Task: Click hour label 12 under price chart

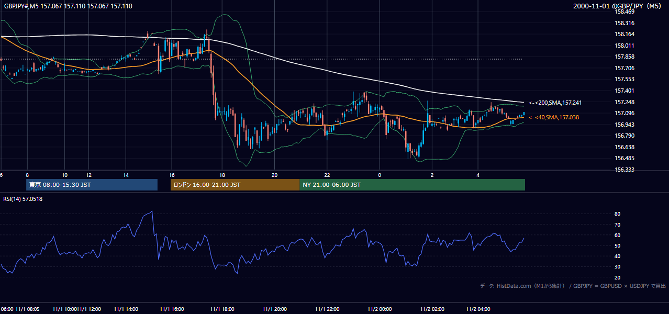Action: (x=89, y=175)
